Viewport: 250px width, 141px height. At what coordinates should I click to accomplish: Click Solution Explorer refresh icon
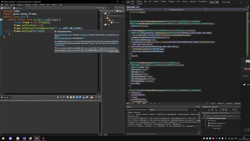pos(220,110)
